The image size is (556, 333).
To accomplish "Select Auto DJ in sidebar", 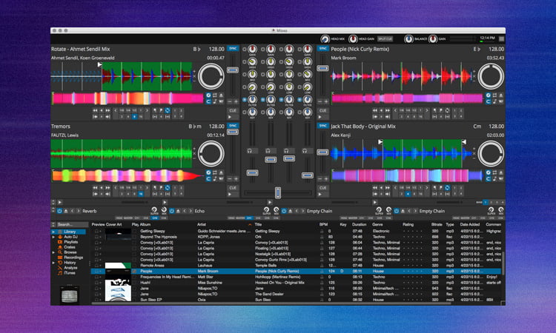I will point(72,237).
